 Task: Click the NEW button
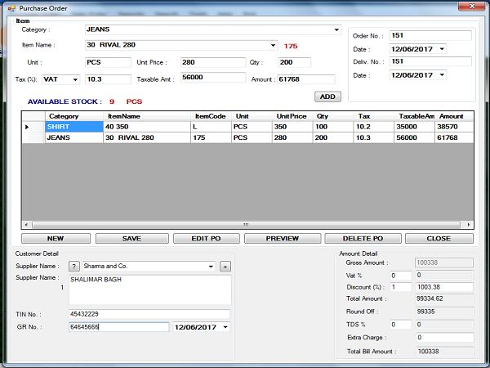point(56,239)
